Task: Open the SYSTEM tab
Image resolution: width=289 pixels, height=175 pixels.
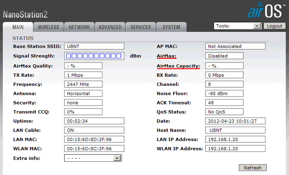Action: [171, 27]
